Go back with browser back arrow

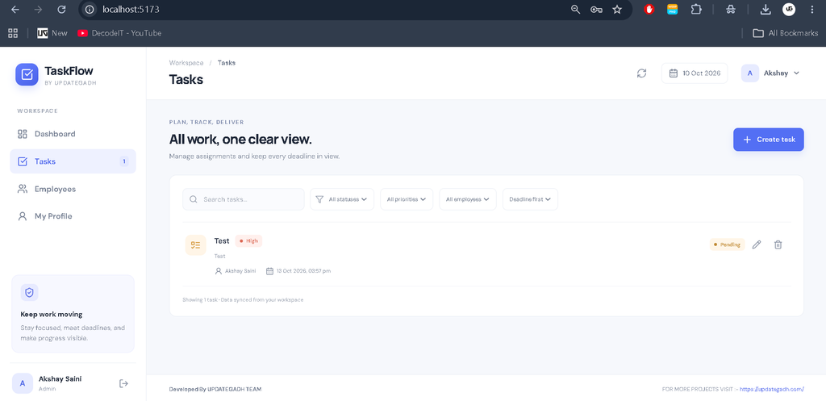pyautogui.click(x=15, y=10)
